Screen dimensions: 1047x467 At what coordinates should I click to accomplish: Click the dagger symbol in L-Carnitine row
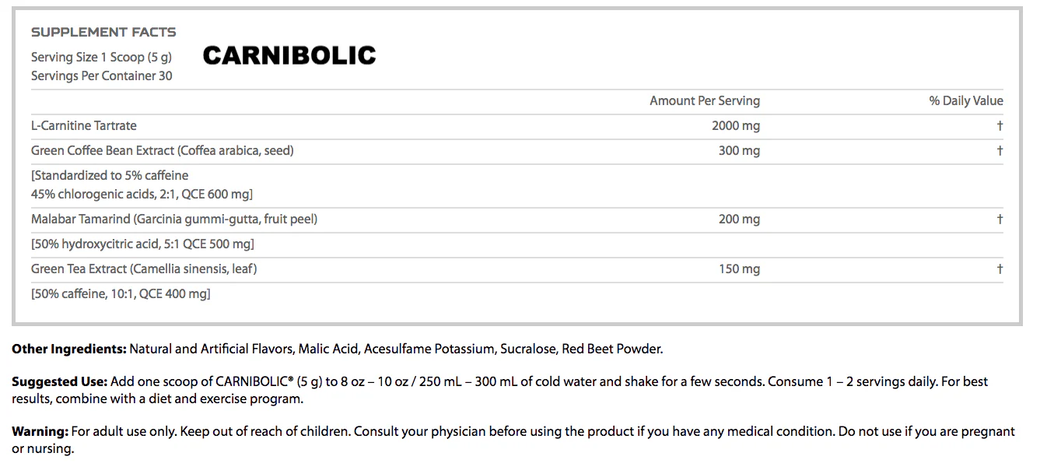click(1000, 125)
